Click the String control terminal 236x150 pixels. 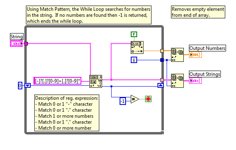click(16, 43)
